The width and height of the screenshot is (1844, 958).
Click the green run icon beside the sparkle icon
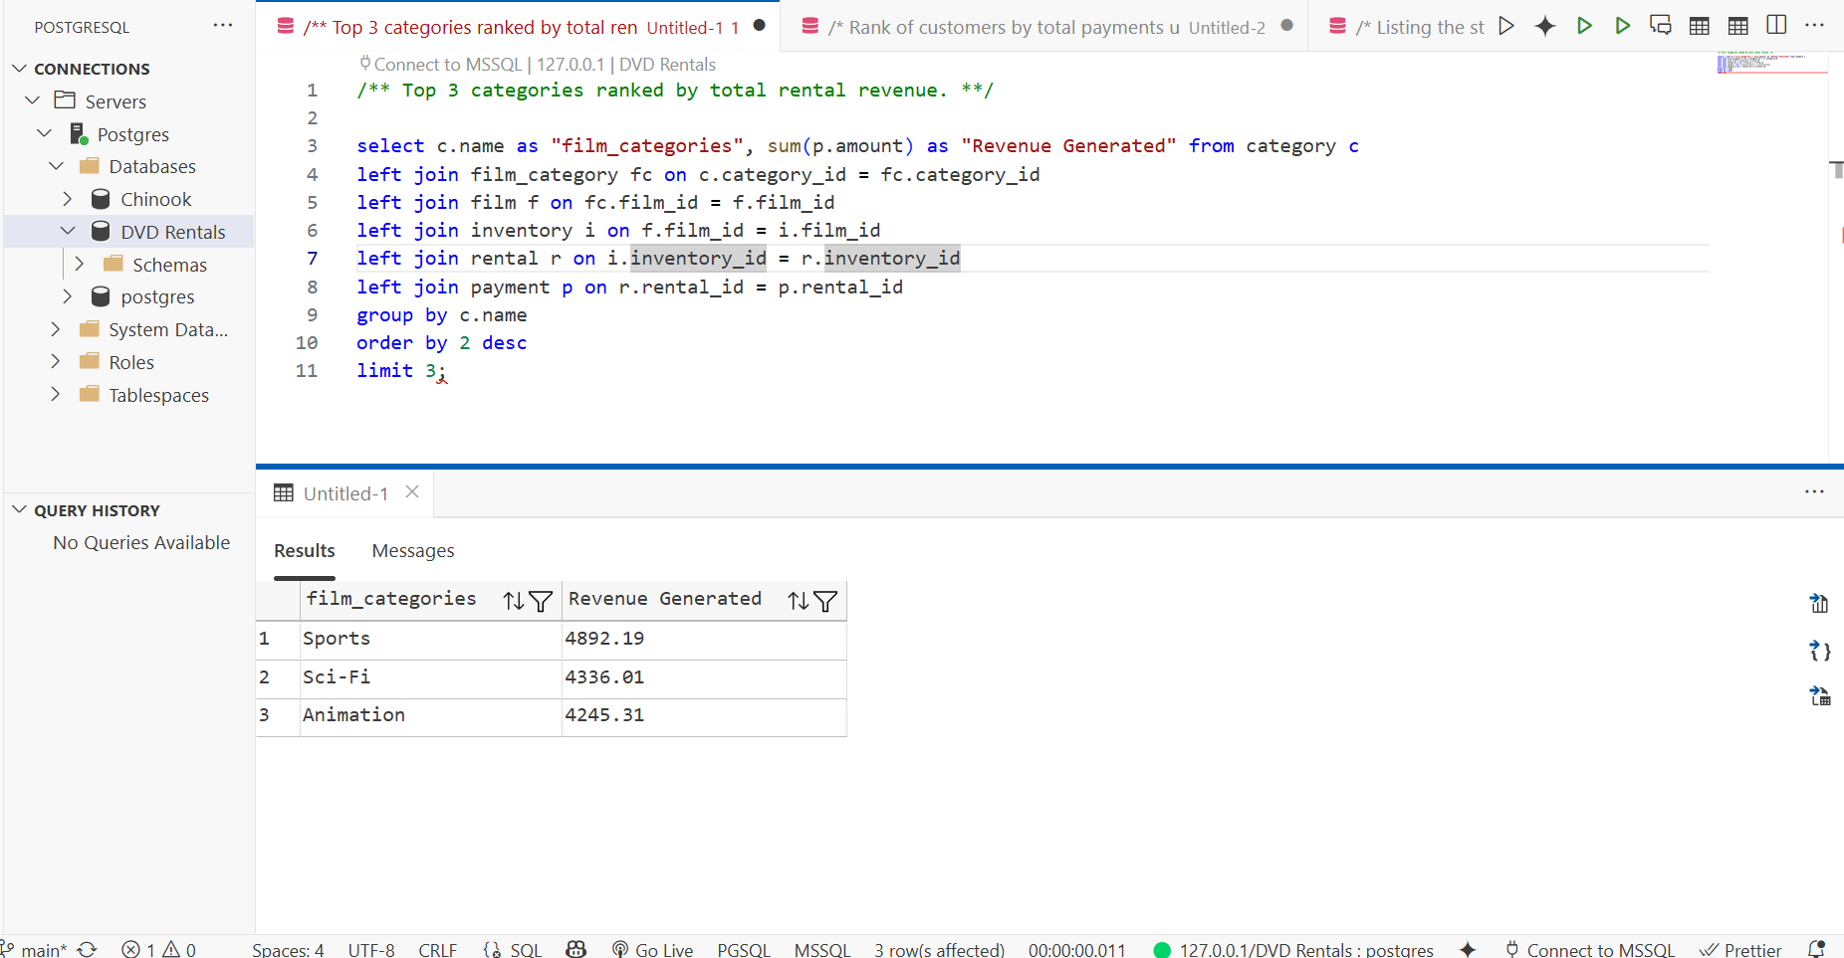pos(1584,26)
